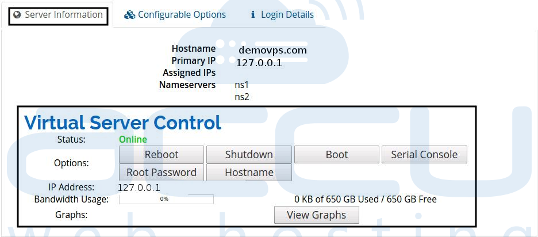Select the hostname value demovps.com

point(273,51)
